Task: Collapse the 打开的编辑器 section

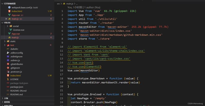Action: pos(2,4)
